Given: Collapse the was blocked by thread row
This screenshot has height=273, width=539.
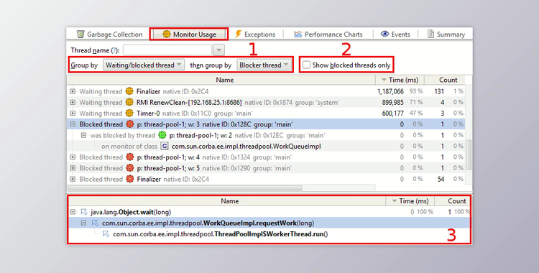Looking at the screenshot, I should (83, 136).
